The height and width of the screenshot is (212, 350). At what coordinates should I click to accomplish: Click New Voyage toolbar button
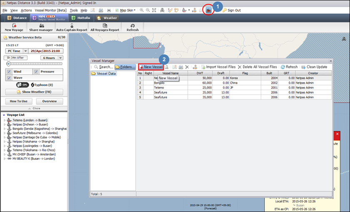tap(14, 27)
